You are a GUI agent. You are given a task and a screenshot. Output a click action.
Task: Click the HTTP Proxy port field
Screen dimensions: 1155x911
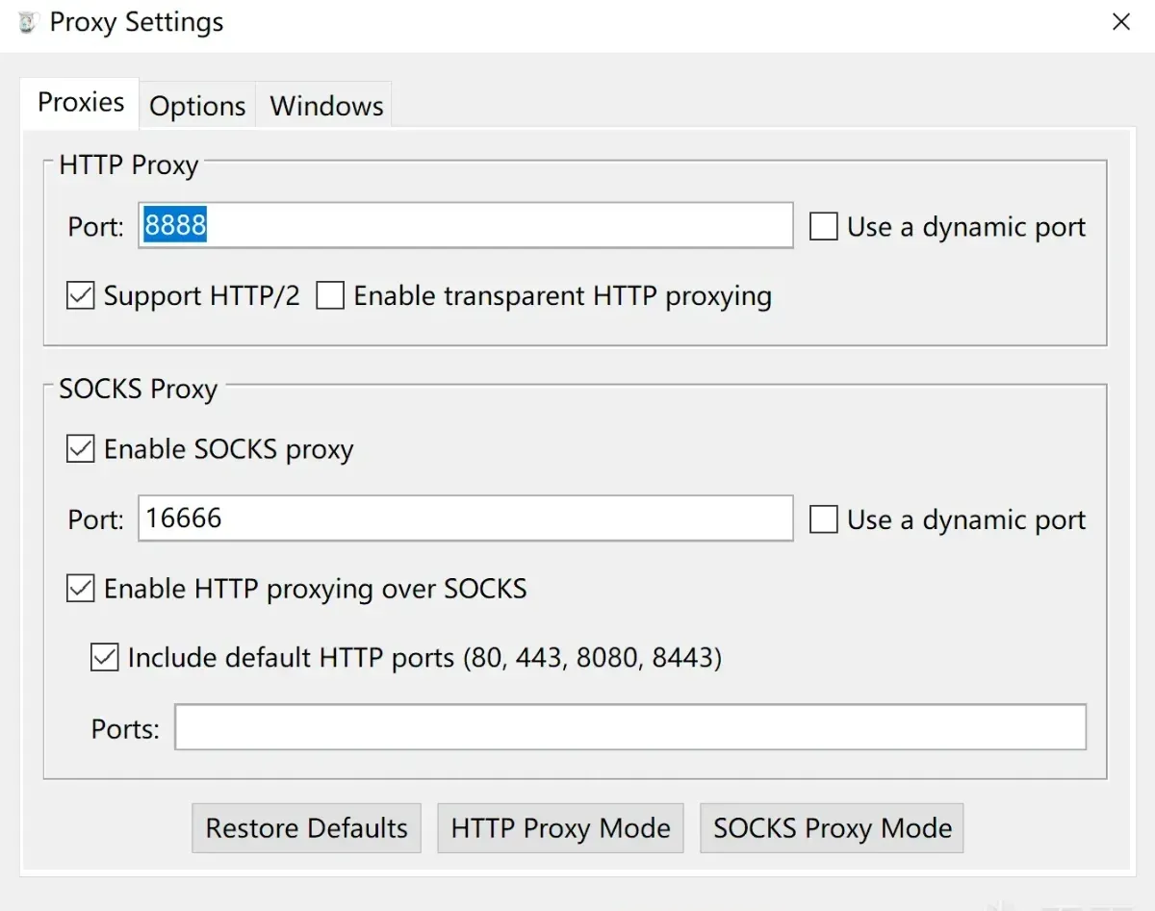click(465, 226)
